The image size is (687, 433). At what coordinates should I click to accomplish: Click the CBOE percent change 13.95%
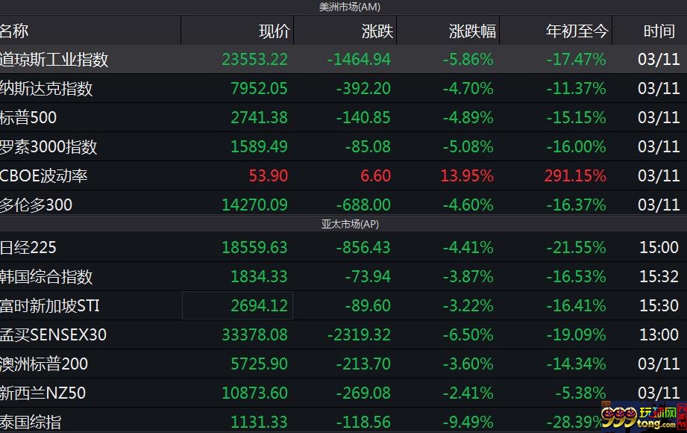pos(467,175)
